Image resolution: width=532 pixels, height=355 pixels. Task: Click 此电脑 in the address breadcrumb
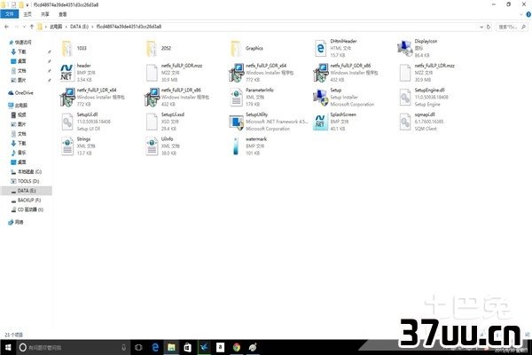click(x=56, y=27)
